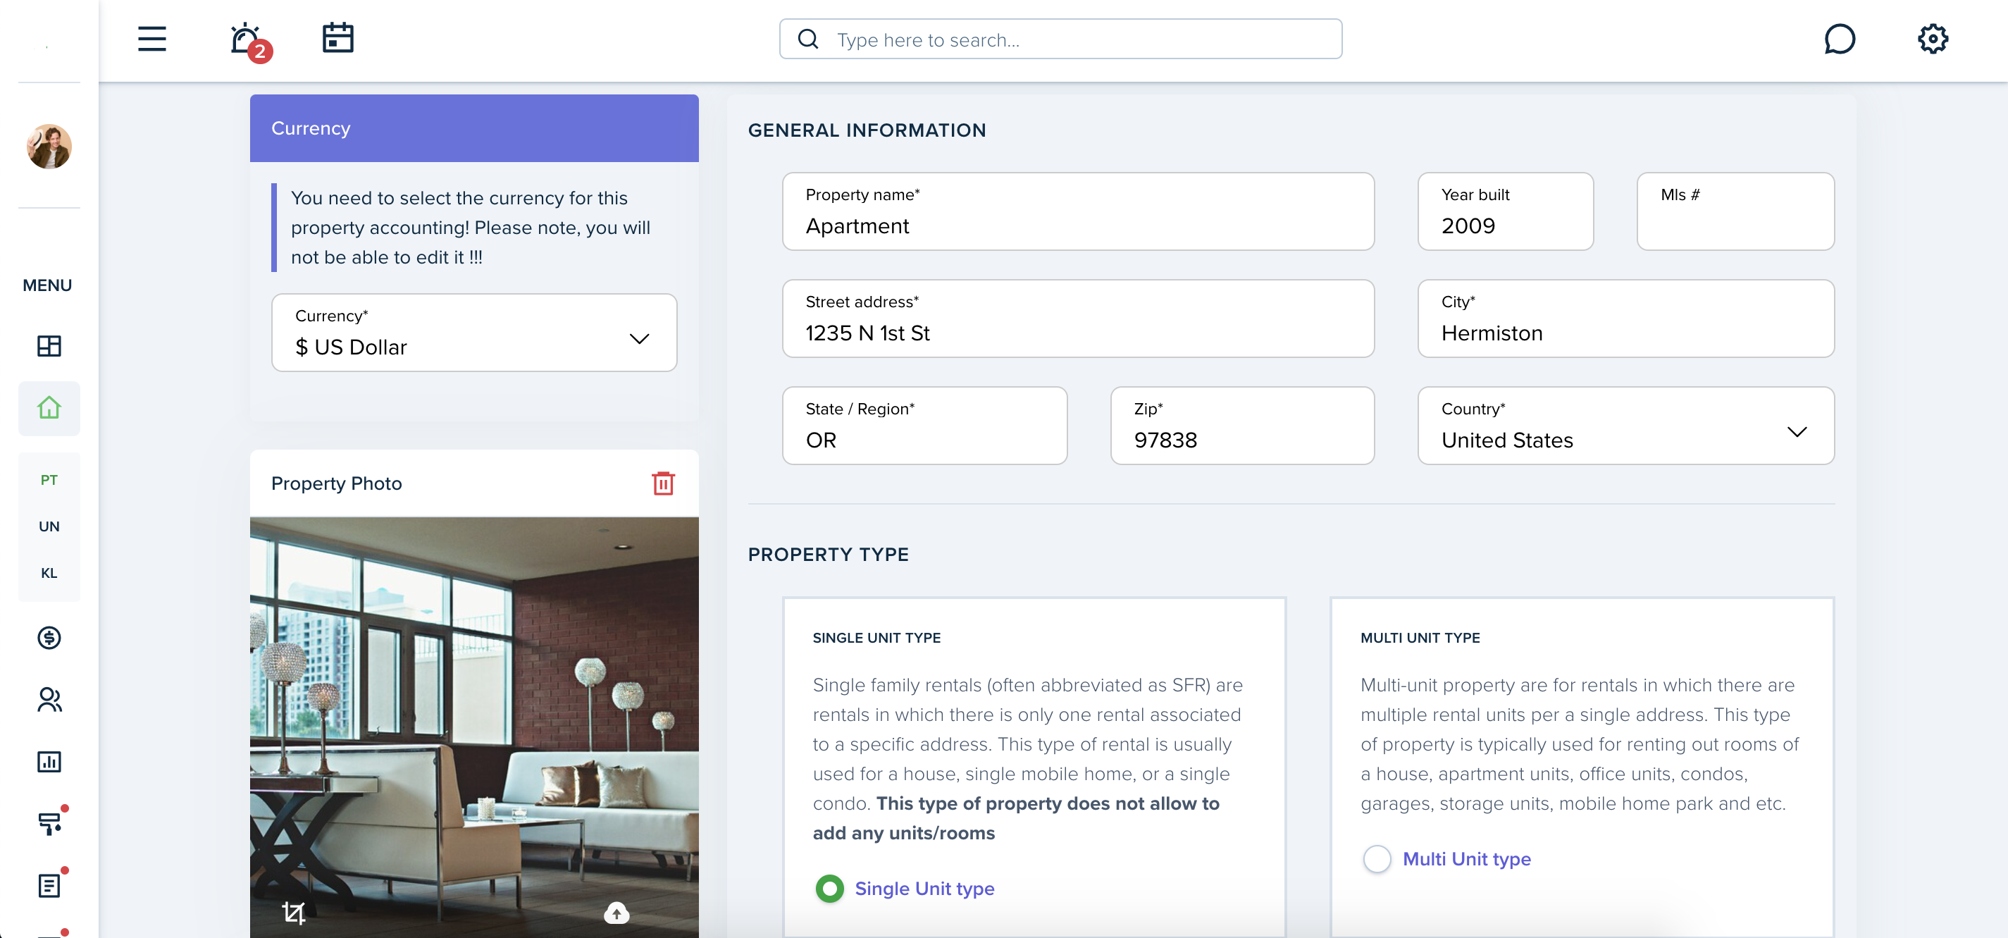Select the Single Unit type radio button
The image size is (2008, 938).
click(830, 888)
